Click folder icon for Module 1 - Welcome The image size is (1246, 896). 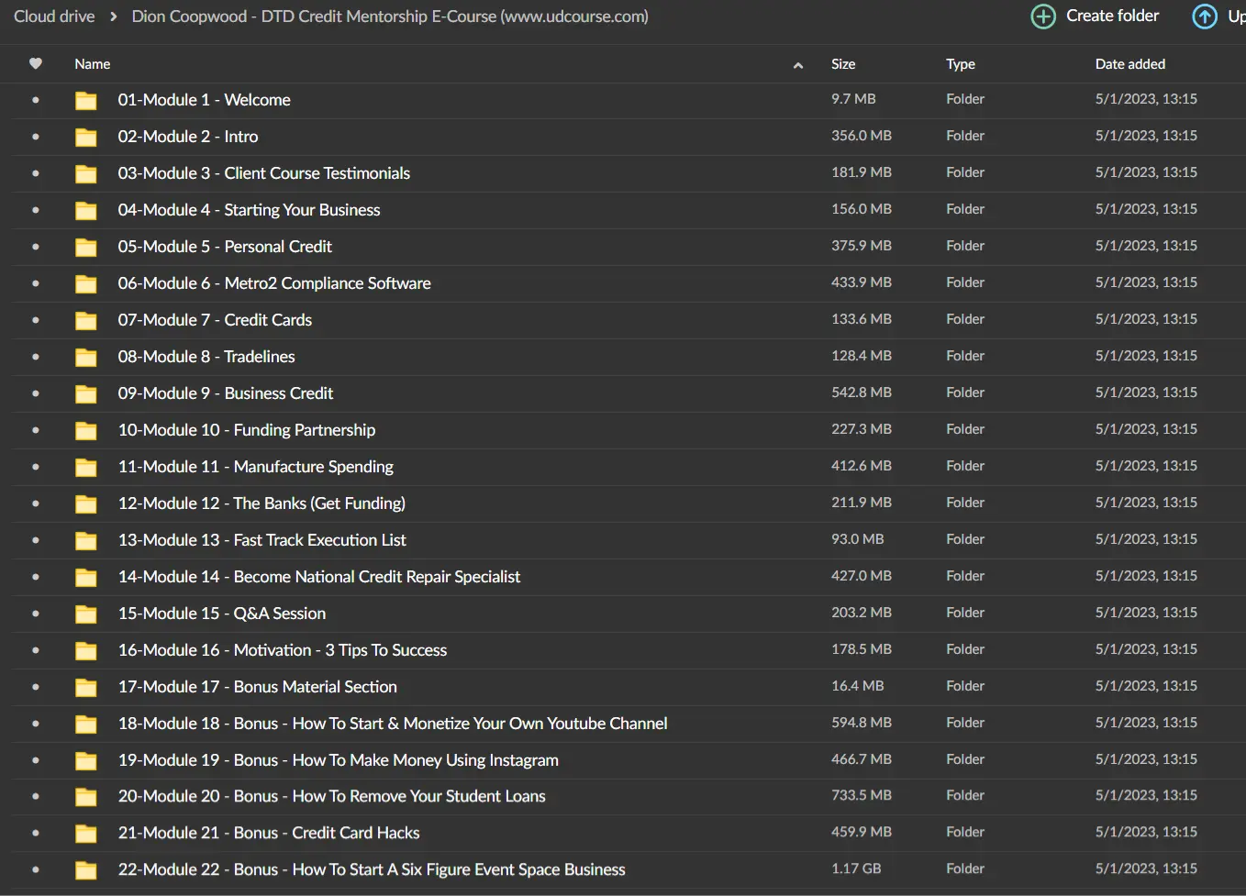pyautogui.click(x=86, y=101)
